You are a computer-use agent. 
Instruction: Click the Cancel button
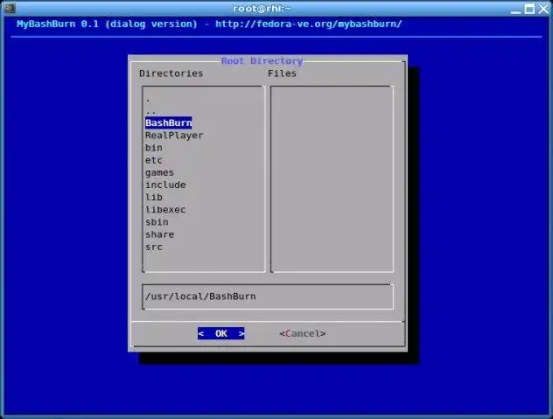302,333
